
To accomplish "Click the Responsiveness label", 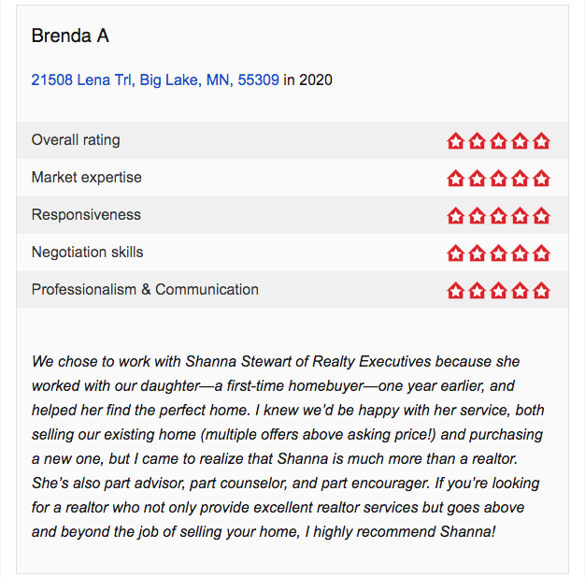I will tap(86, 215).
